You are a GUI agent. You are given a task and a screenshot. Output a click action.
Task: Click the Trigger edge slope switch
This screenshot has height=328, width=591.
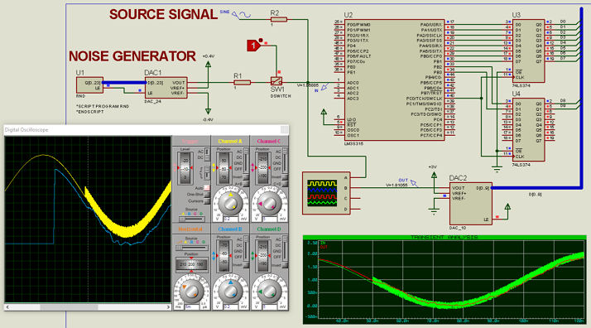coord(207,173)
